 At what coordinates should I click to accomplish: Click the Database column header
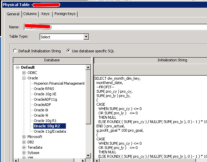(52, 60)
